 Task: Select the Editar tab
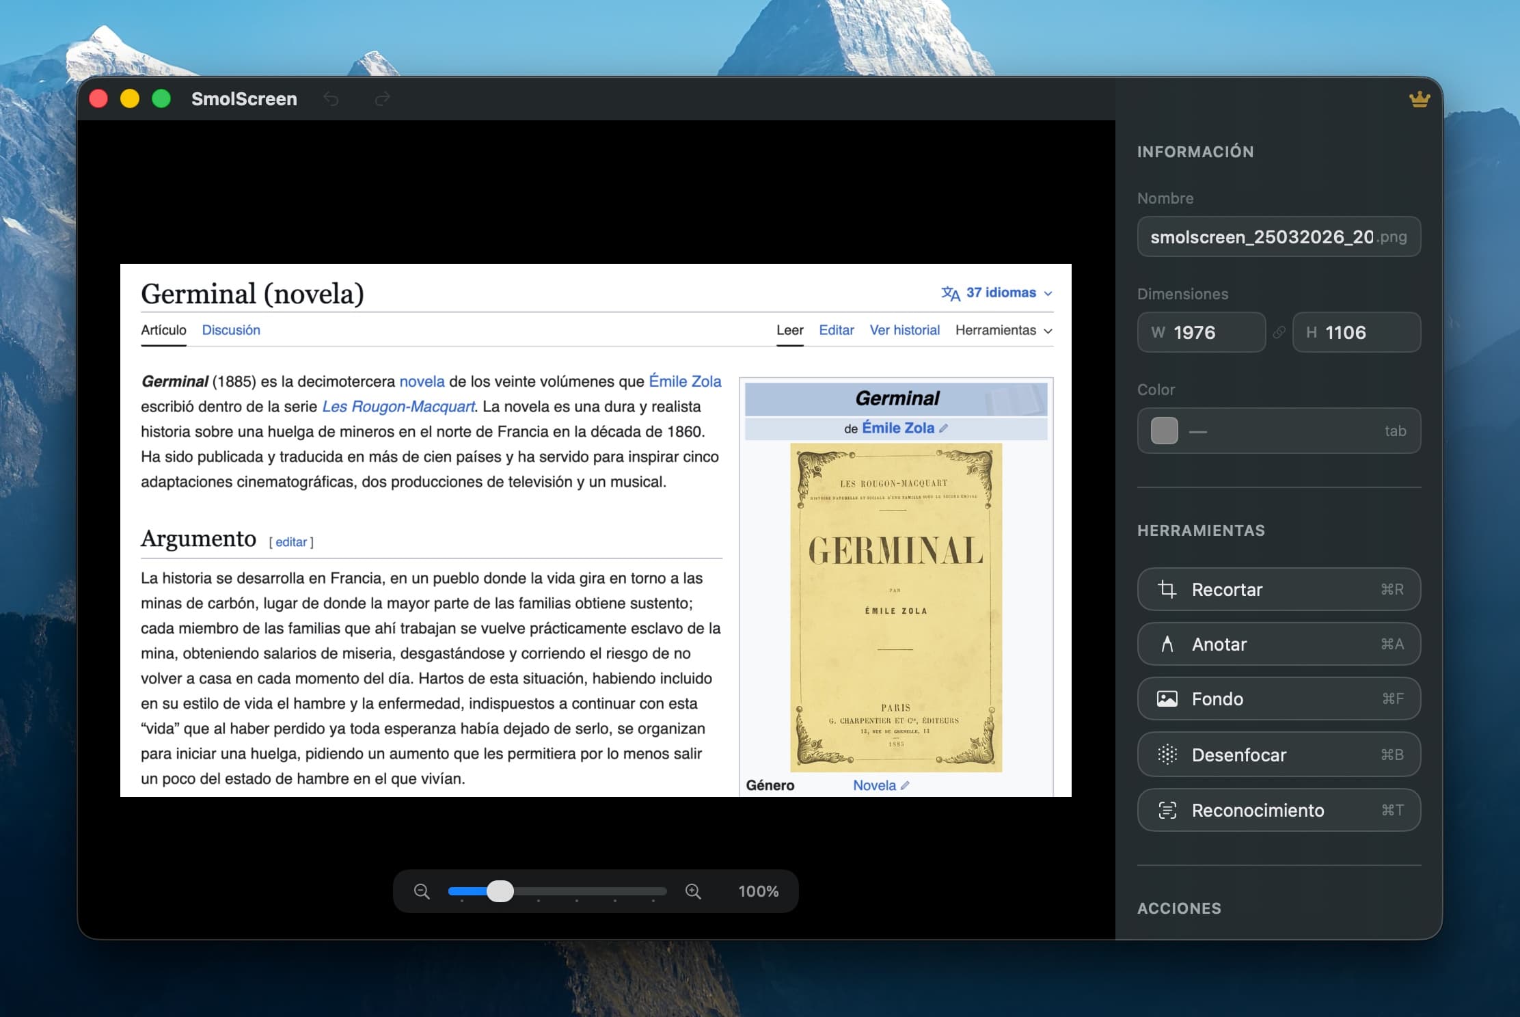(837, 330)
